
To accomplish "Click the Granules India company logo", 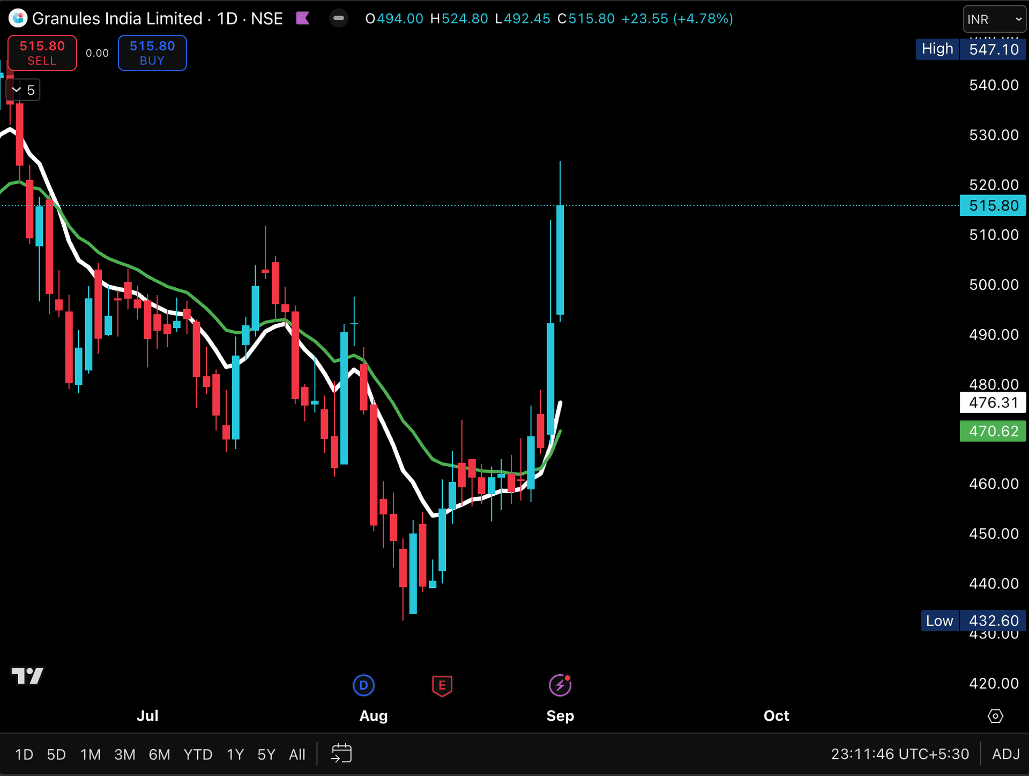I will (x=18, y=18).
